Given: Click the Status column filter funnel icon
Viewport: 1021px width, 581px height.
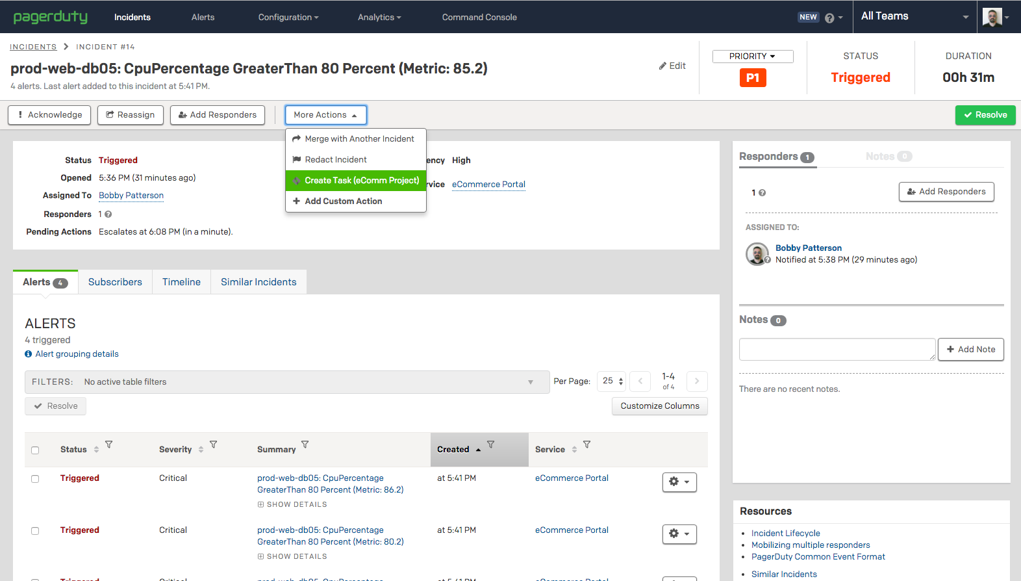Looking at the screenshot, I should click(x=109, y=445).
